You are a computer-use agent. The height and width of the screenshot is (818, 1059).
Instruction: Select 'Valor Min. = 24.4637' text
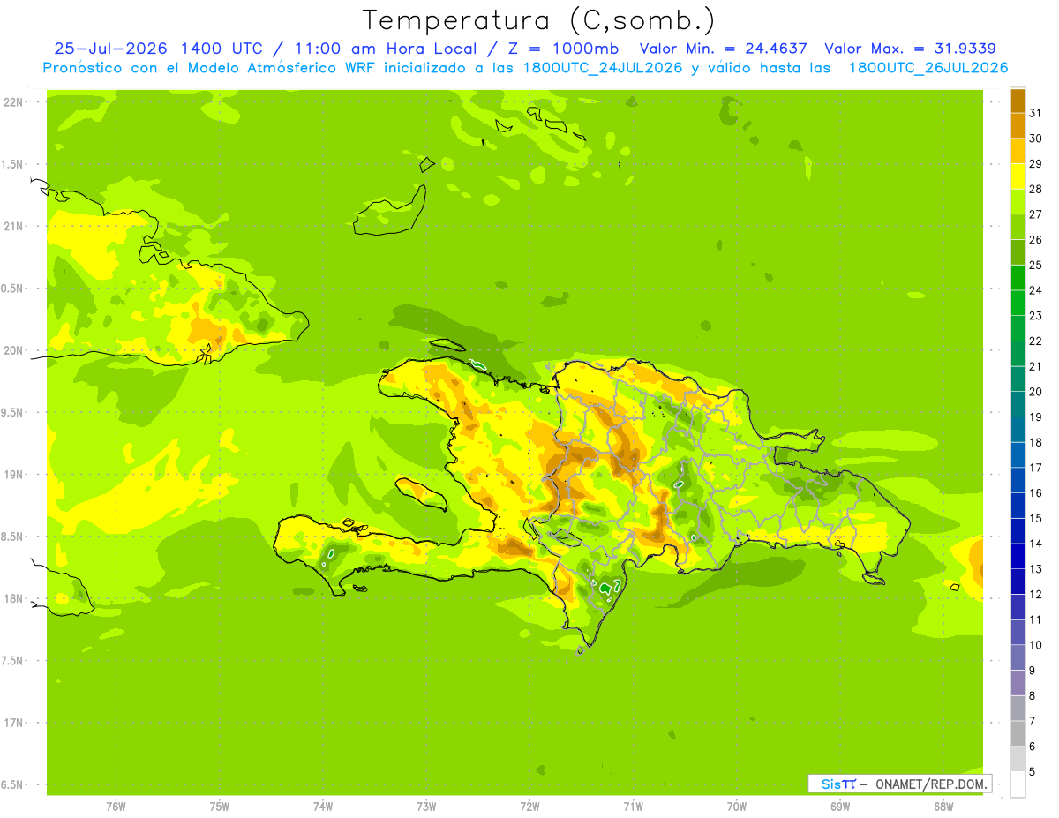pos(723,49)
